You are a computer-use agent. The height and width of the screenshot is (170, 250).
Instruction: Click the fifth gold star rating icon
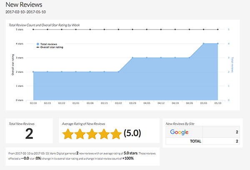point(116,134)
